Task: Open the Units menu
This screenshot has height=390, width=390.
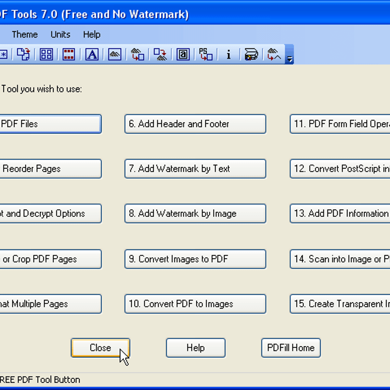Action: point(60,34)
